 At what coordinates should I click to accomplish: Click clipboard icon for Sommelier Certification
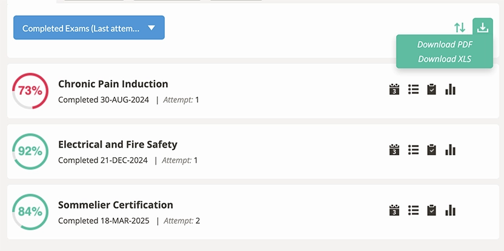[x=431, y=210]
